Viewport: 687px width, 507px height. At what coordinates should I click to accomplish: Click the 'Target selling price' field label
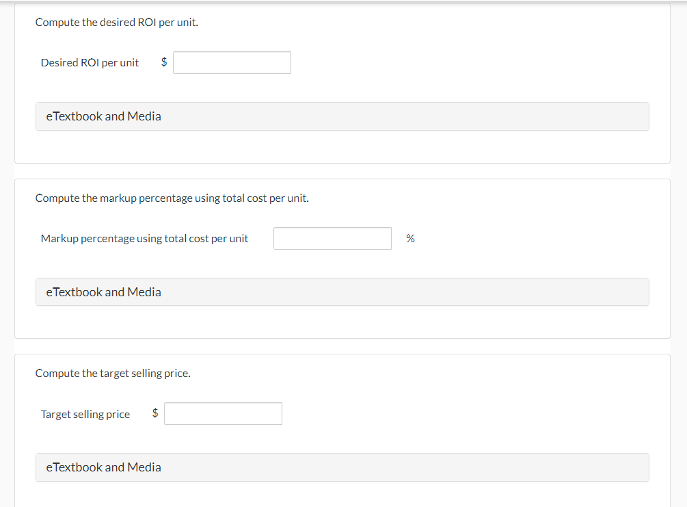click(x=85, y=414)
